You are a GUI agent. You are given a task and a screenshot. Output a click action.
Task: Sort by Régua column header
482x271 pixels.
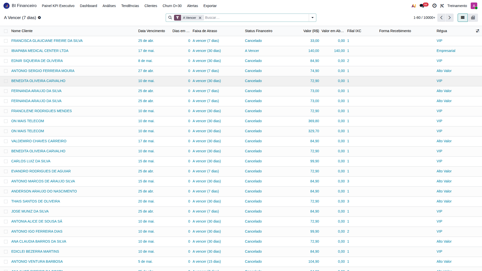point(442,31)
